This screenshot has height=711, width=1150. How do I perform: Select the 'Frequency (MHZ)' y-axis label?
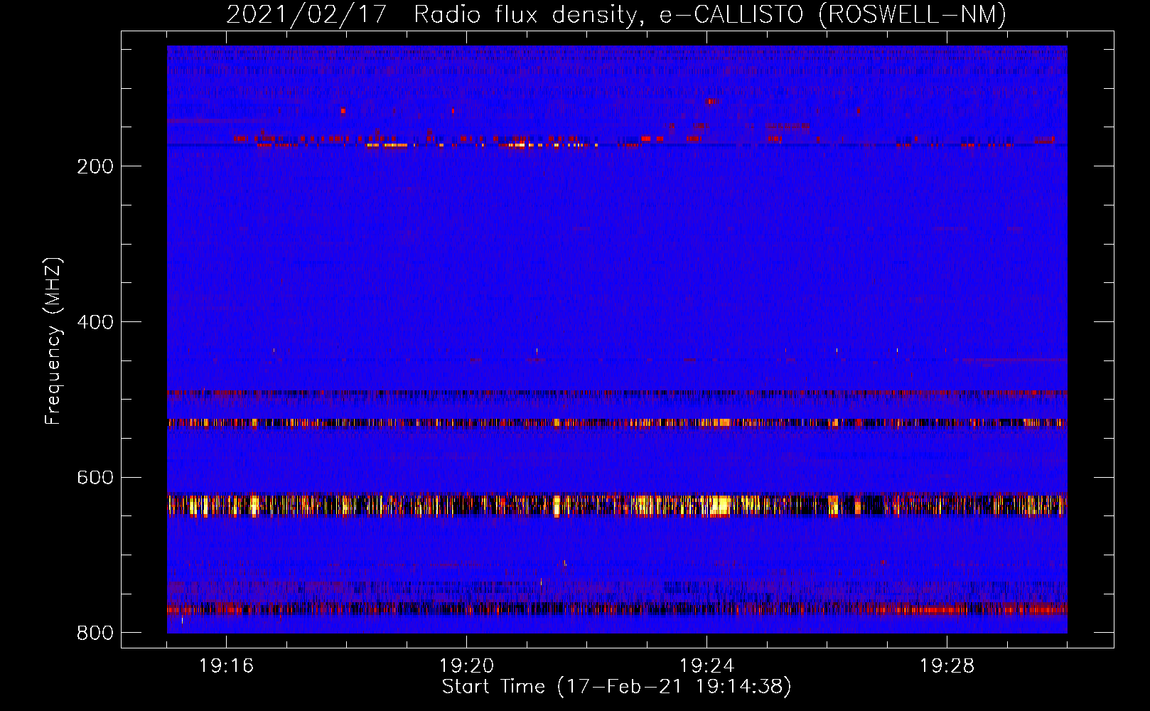coord(53,341)
